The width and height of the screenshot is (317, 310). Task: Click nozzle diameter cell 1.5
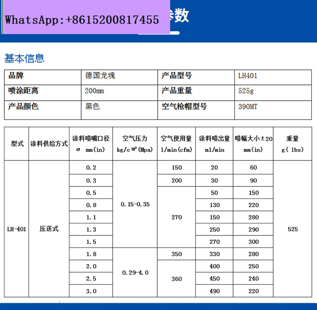click(91, 242)
